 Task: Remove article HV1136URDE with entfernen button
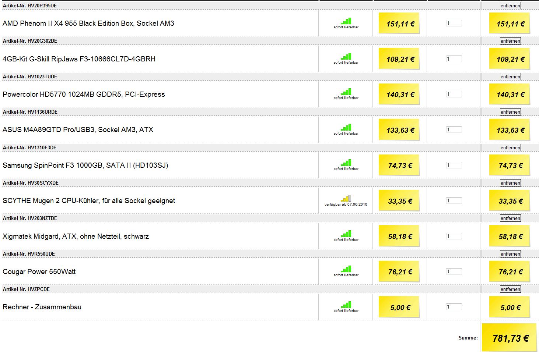pos(510,112)
